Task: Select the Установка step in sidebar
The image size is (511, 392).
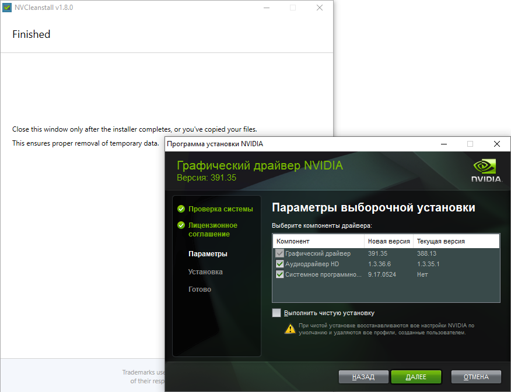Action: [205, 271]
